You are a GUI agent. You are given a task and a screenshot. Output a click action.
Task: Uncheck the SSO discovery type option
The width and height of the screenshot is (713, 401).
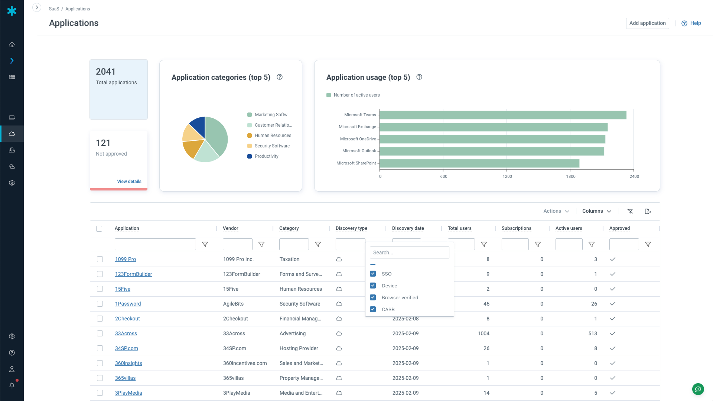coord(373,274)
